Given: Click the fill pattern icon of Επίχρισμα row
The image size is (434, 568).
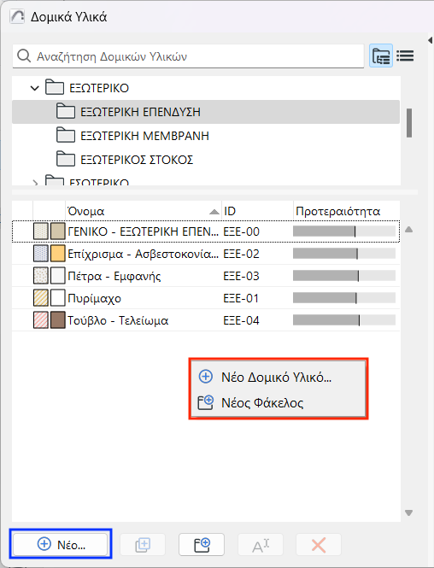Looking at the screenshot, I should (41, 253).
